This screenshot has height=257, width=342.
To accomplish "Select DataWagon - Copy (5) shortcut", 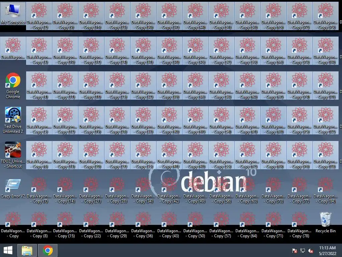I will [39, 120].
